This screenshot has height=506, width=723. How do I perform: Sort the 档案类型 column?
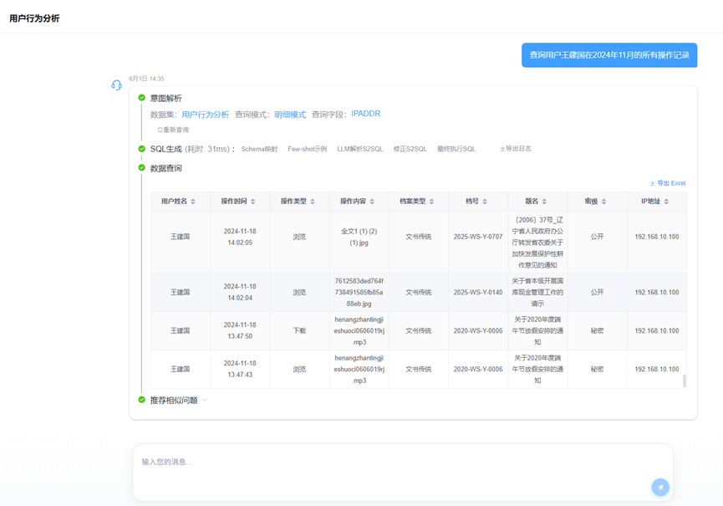point(431,202)
